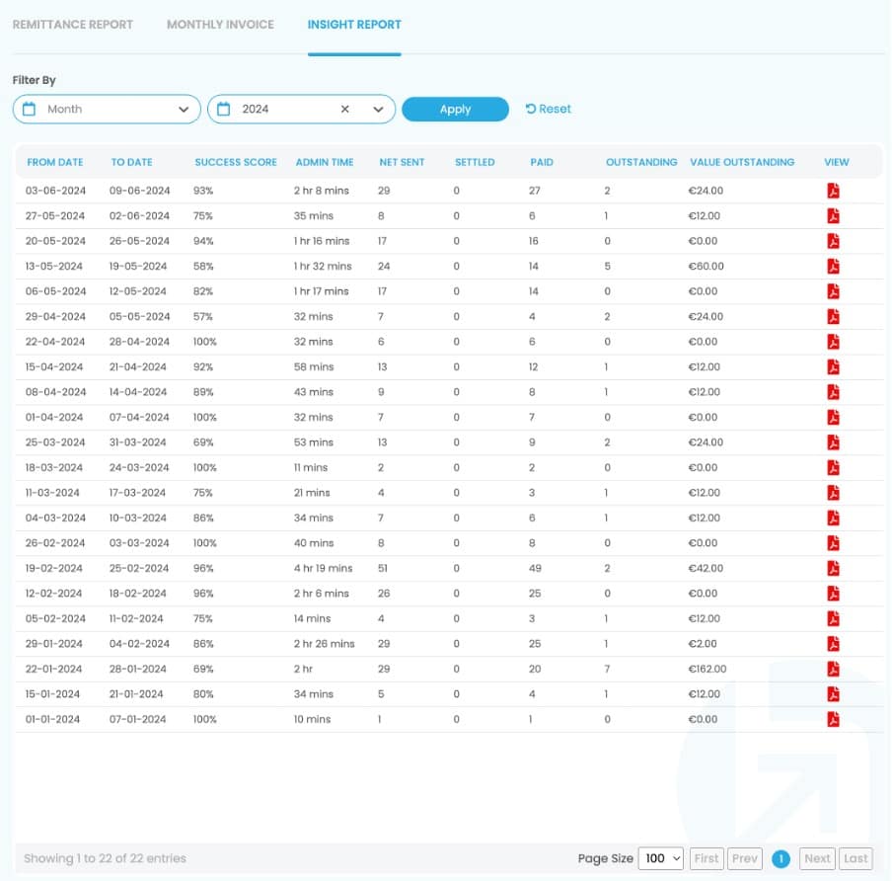The image size is (892, 881).
Task: Sort by Success Score column header
Action: (236, 162)
